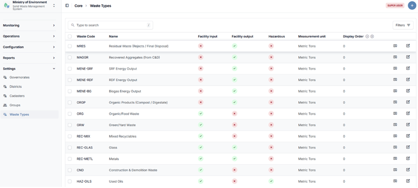The image size is (418, 188).
Task: Open view icon for MAGGR row
Action: click(395, 57)
